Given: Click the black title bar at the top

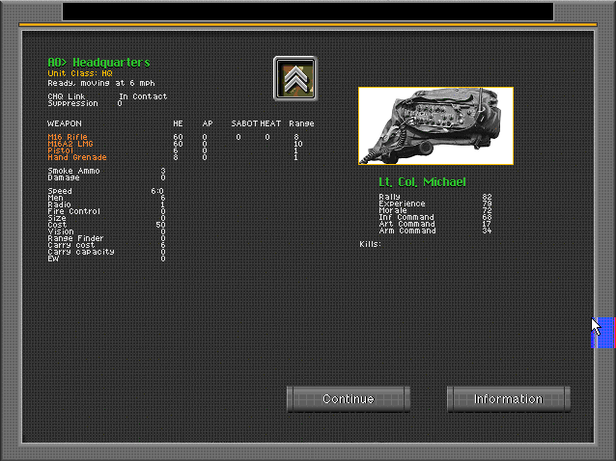Looking at the screenshot, I should click(x=307, y=11).
